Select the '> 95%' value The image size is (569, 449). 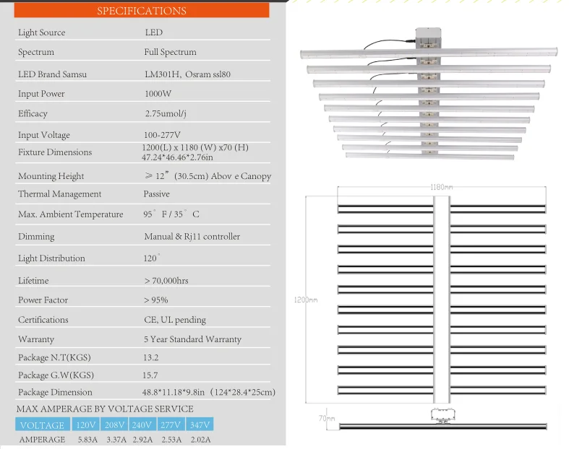coord(155,300)
